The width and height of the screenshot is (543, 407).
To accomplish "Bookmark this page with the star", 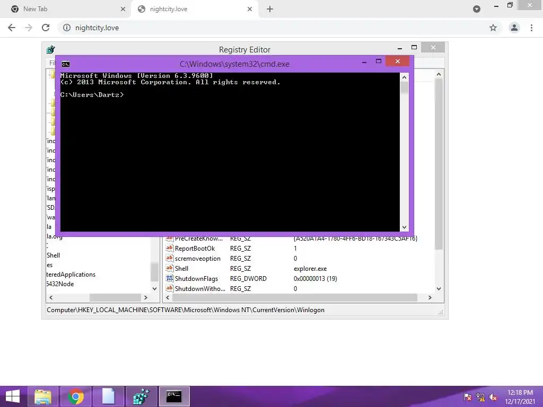I will (493, 28).
